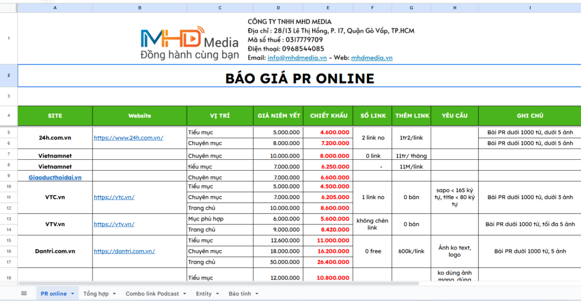Select the BÁO GIÁ PR ONLINE title cell
The width and height of the screenshot is (581, 301).
point(300,78)
